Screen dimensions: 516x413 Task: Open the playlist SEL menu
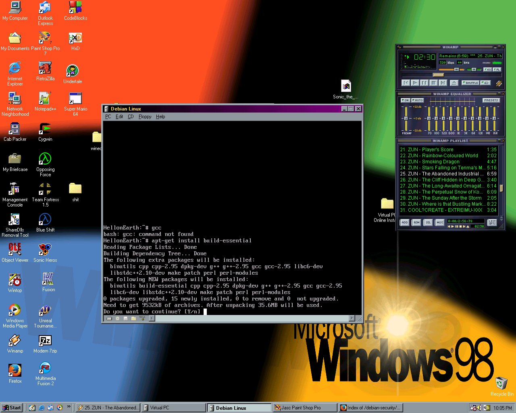pyautogui.click(x=428, y=222)
